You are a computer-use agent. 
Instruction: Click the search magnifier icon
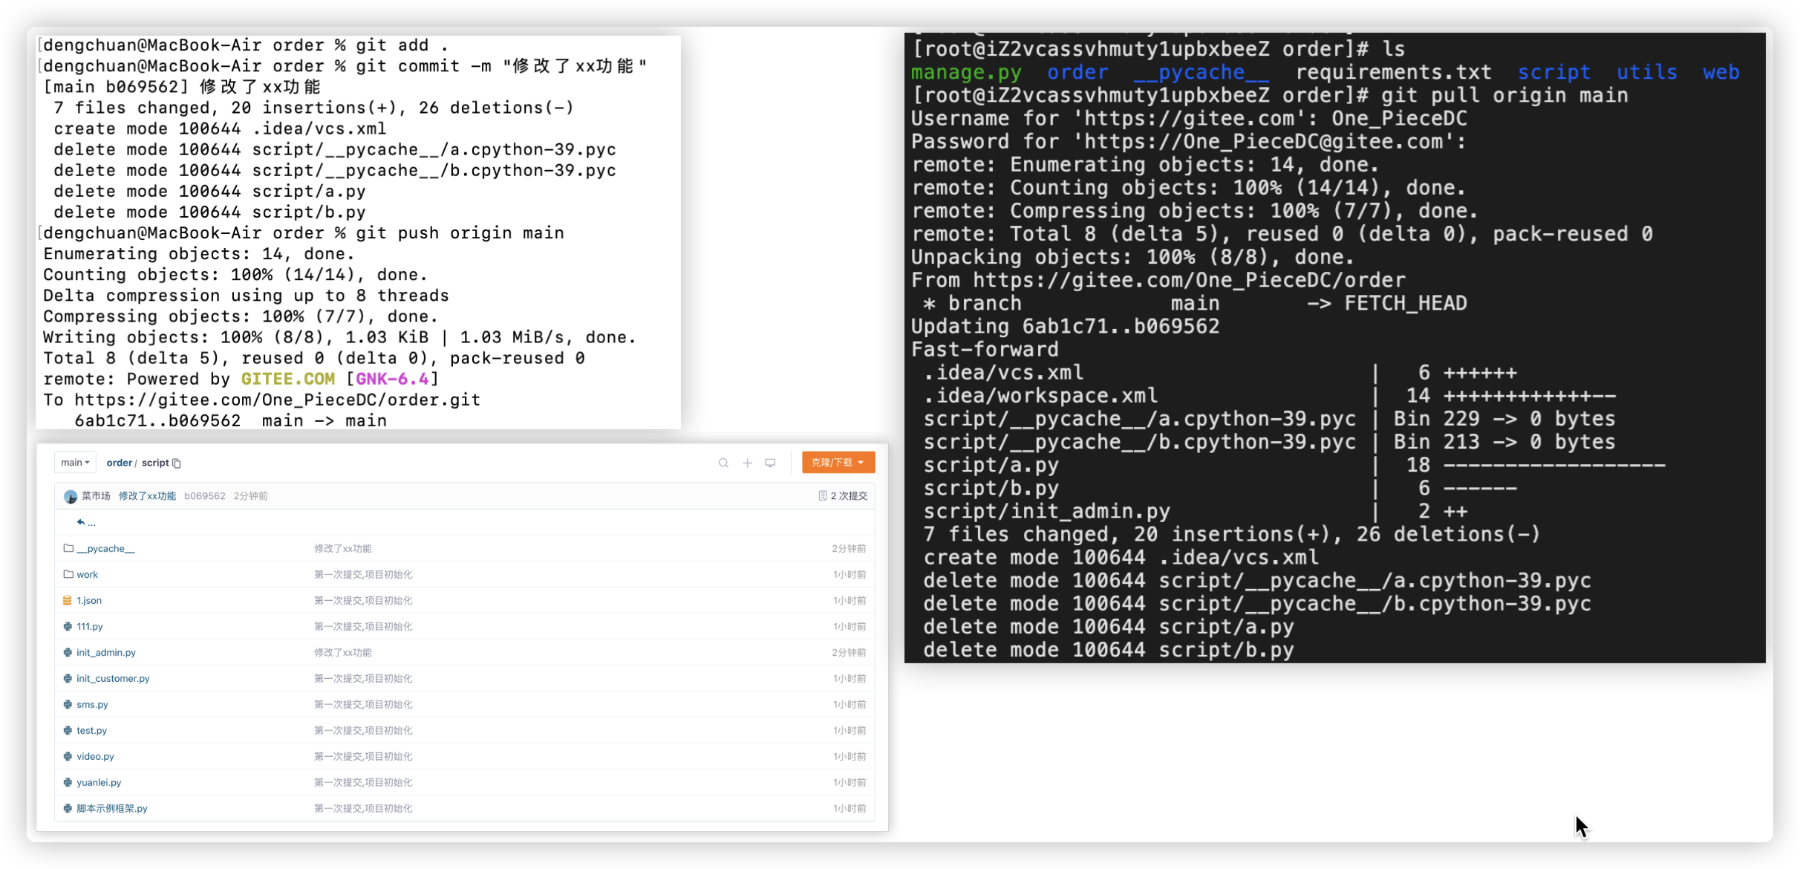[x=723, y=463]
